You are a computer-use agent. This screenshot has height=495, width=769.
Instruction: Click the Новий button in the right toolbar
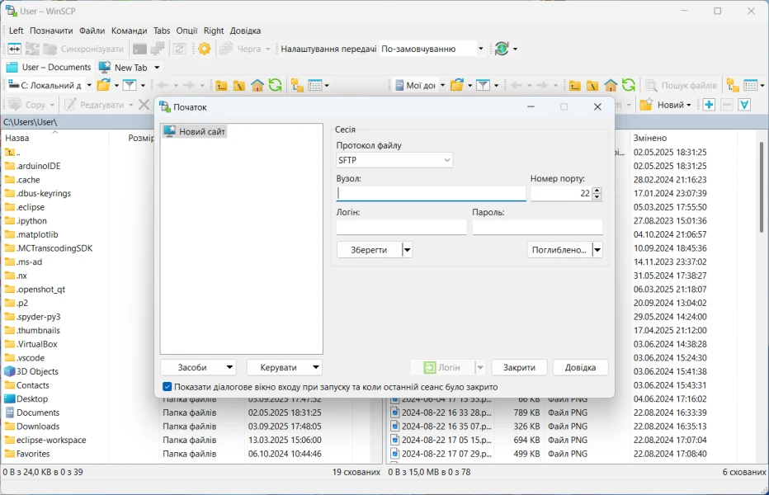tap(666, 105)
